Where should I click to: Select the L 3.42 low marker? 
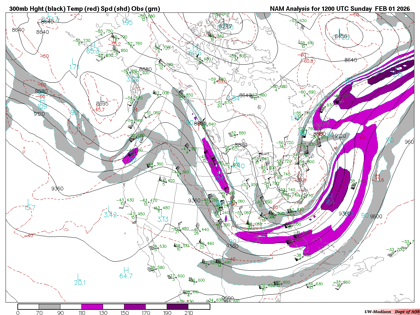(110, 212)
